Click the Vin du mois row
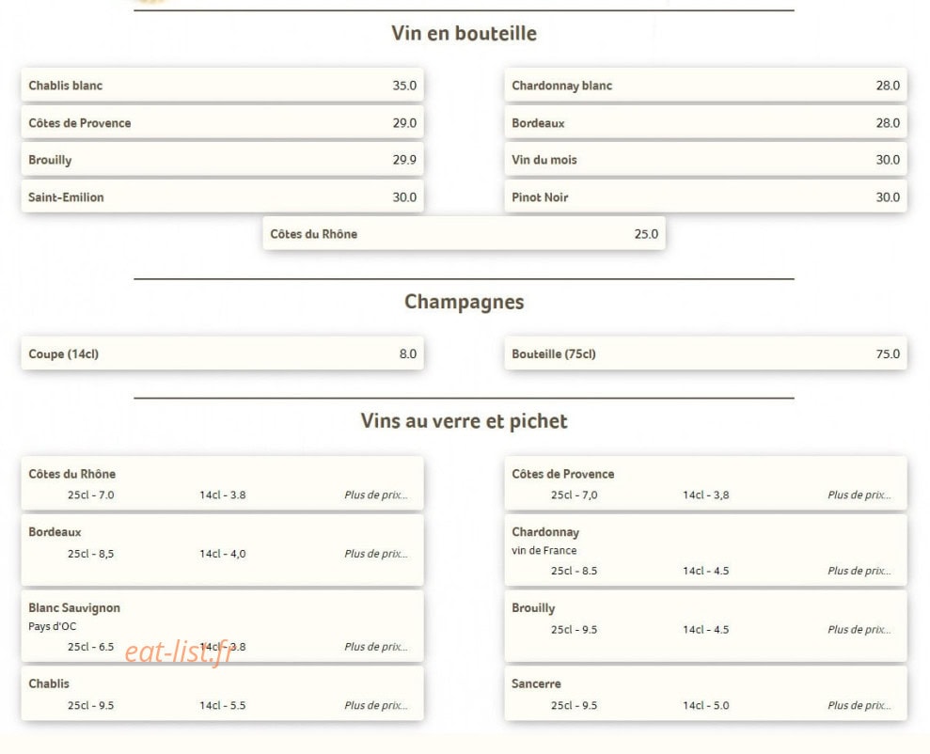930x754 pixels. coord(706,160)
